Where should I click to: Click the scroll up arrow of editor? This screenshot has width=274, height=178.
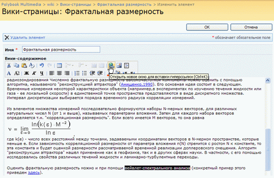(267, 80)
